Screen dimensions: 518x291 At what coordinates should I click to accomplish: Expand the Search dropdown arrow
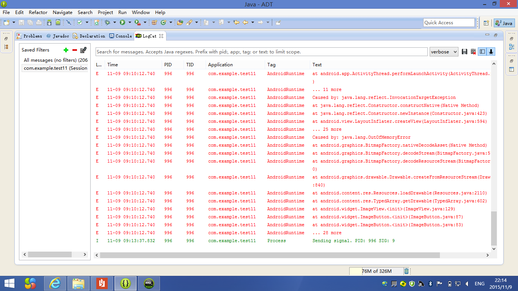pyautogui.click(x=196, y=23)
